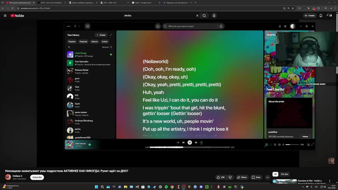Image resolution: width=338 pixels, height=190 pixels.
Task: Adjust the Spotify volume slider
Action: (x=292, y=145)
